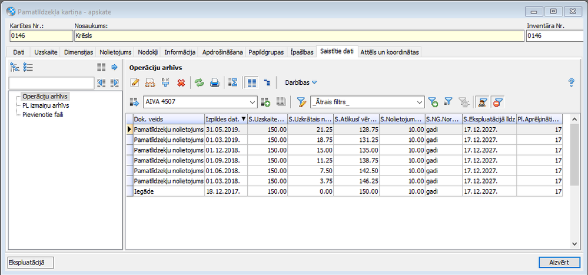
Task: Click the add new view icon with green plus
Action: coord(265,102)
